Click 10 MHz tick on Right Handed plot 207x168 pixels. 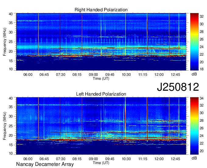11,69
